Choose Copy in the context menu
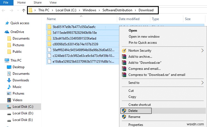Image resolution: width=207 pixels, height=127 pixels. (x=132, y=97)
